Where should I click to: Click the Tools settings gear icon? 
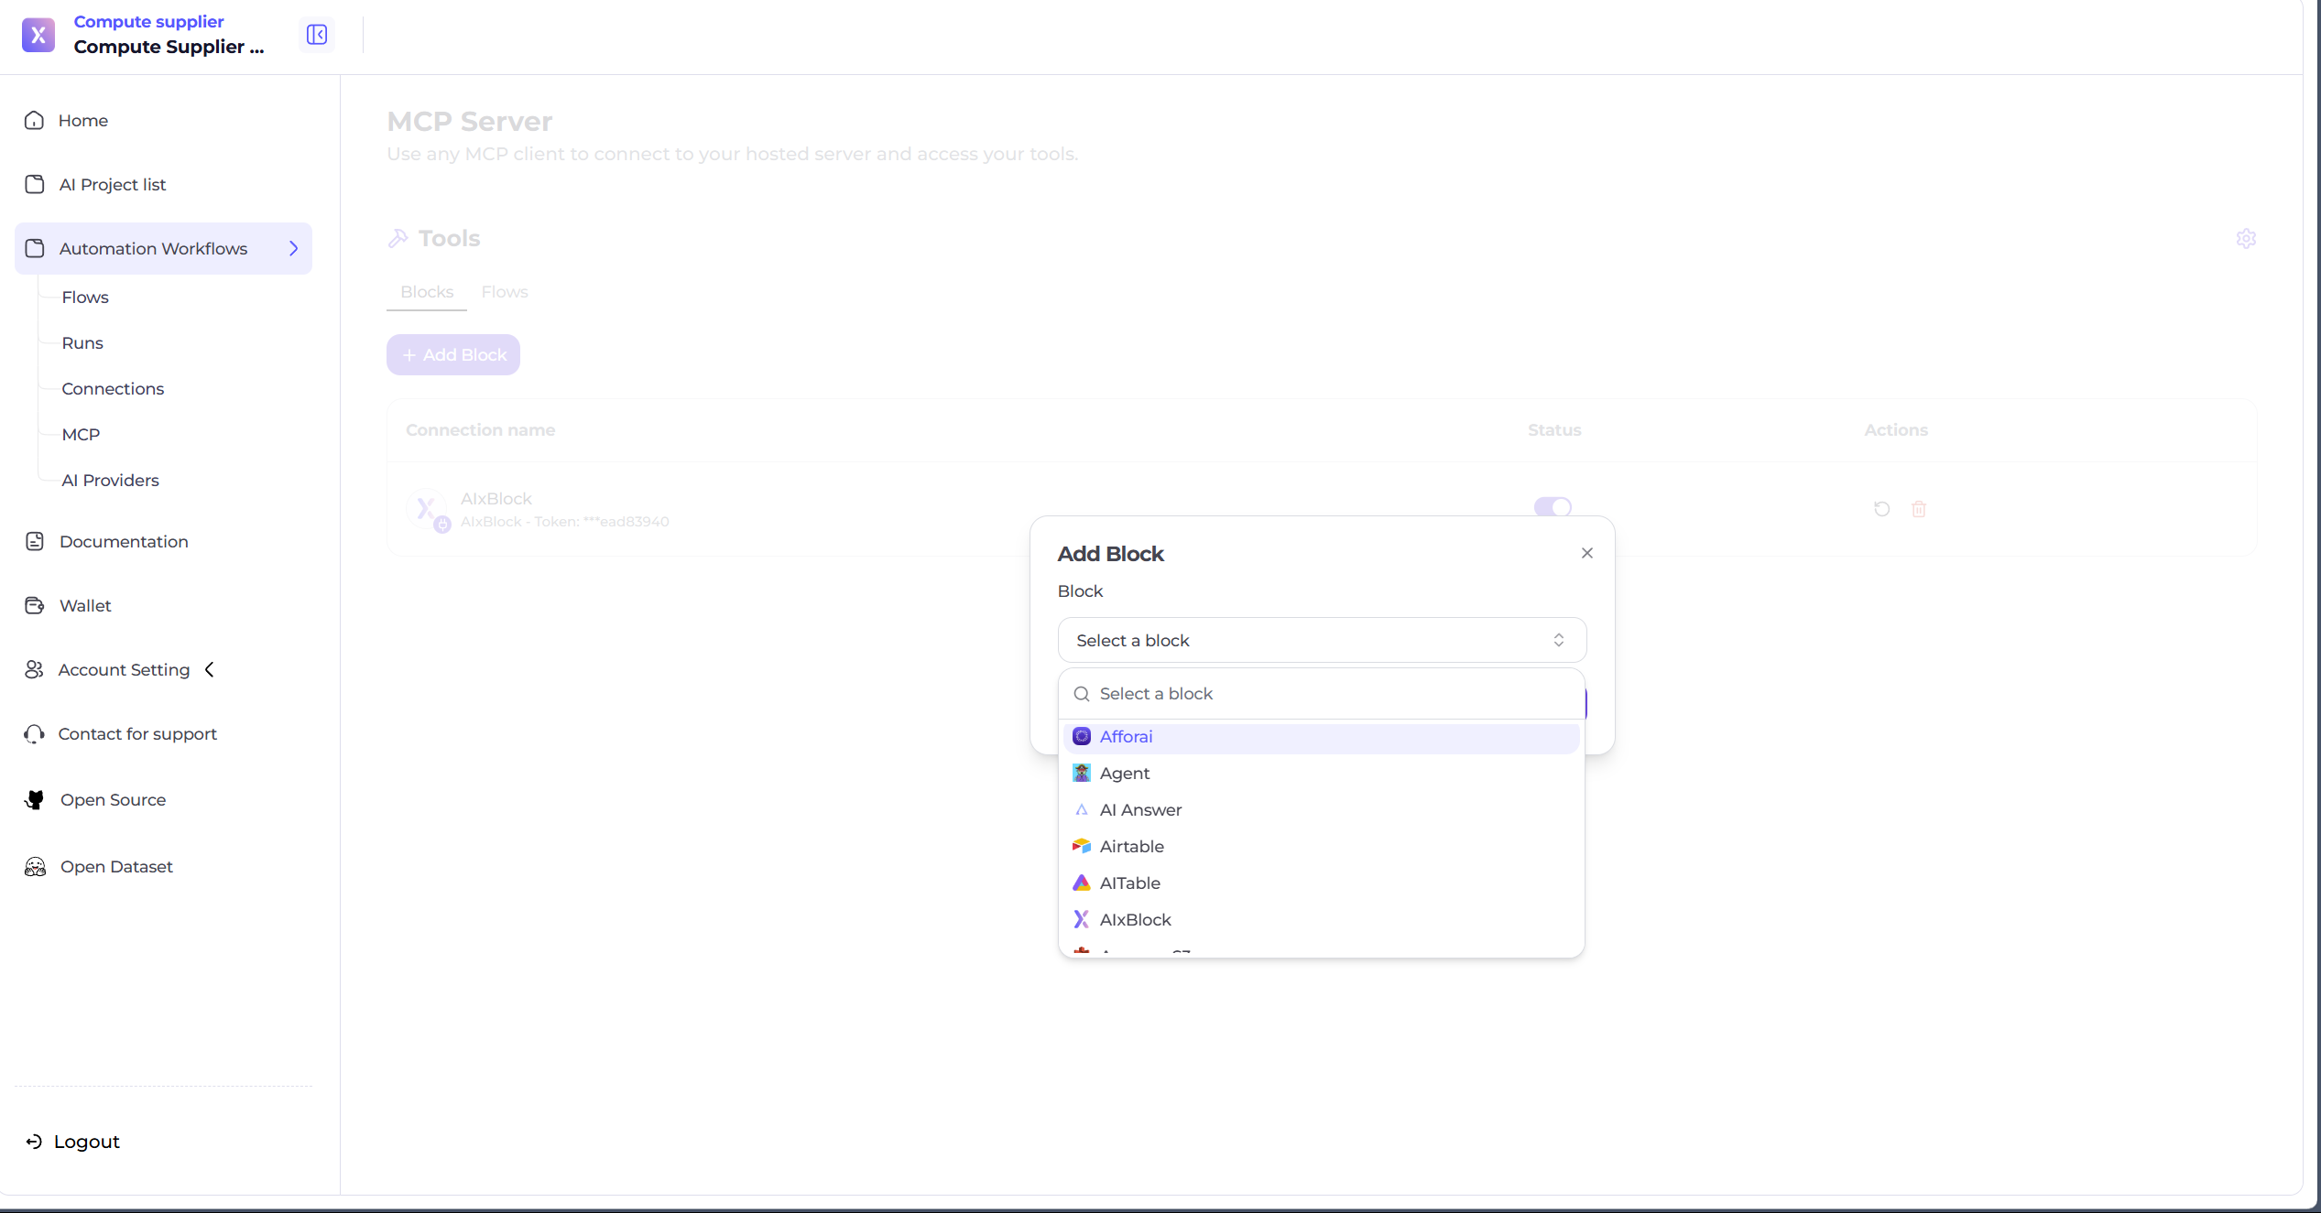(2246, 239)
